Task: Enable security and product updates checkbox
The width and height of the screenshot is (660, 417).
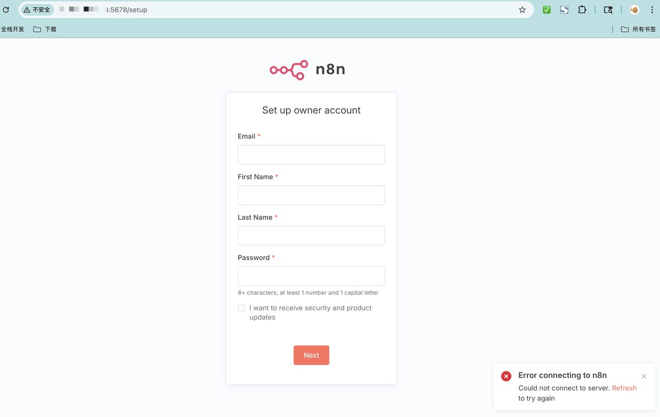Action: point(241,308)
